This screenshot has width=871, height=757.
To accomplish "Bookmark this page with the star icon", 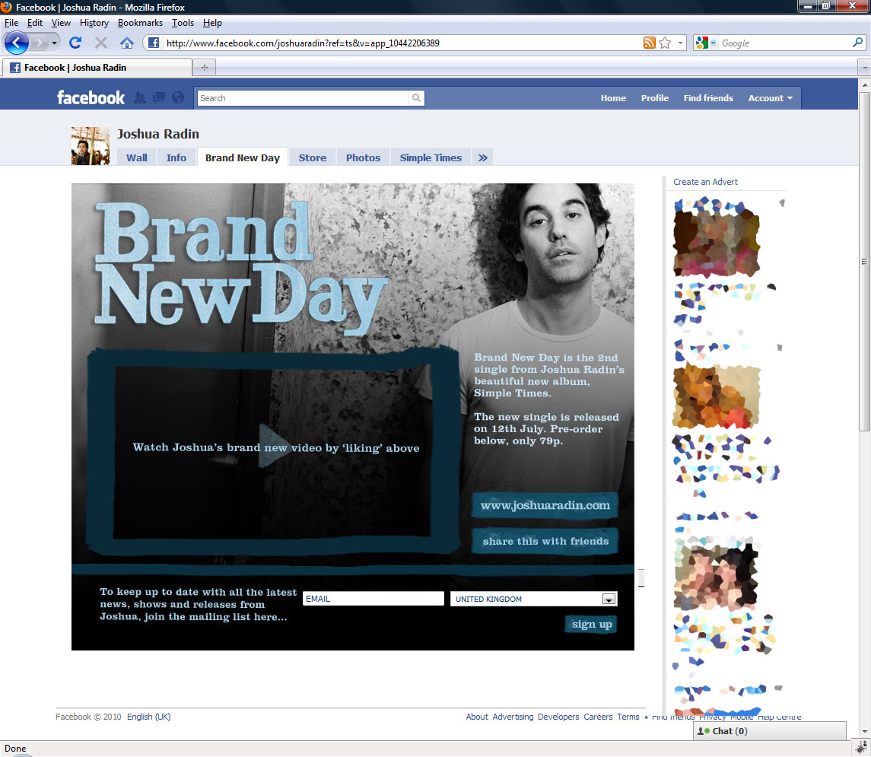I will coord(665,43).
